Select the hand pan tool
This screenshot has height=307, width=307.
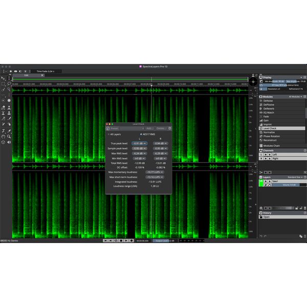click(x=3, y=137)
